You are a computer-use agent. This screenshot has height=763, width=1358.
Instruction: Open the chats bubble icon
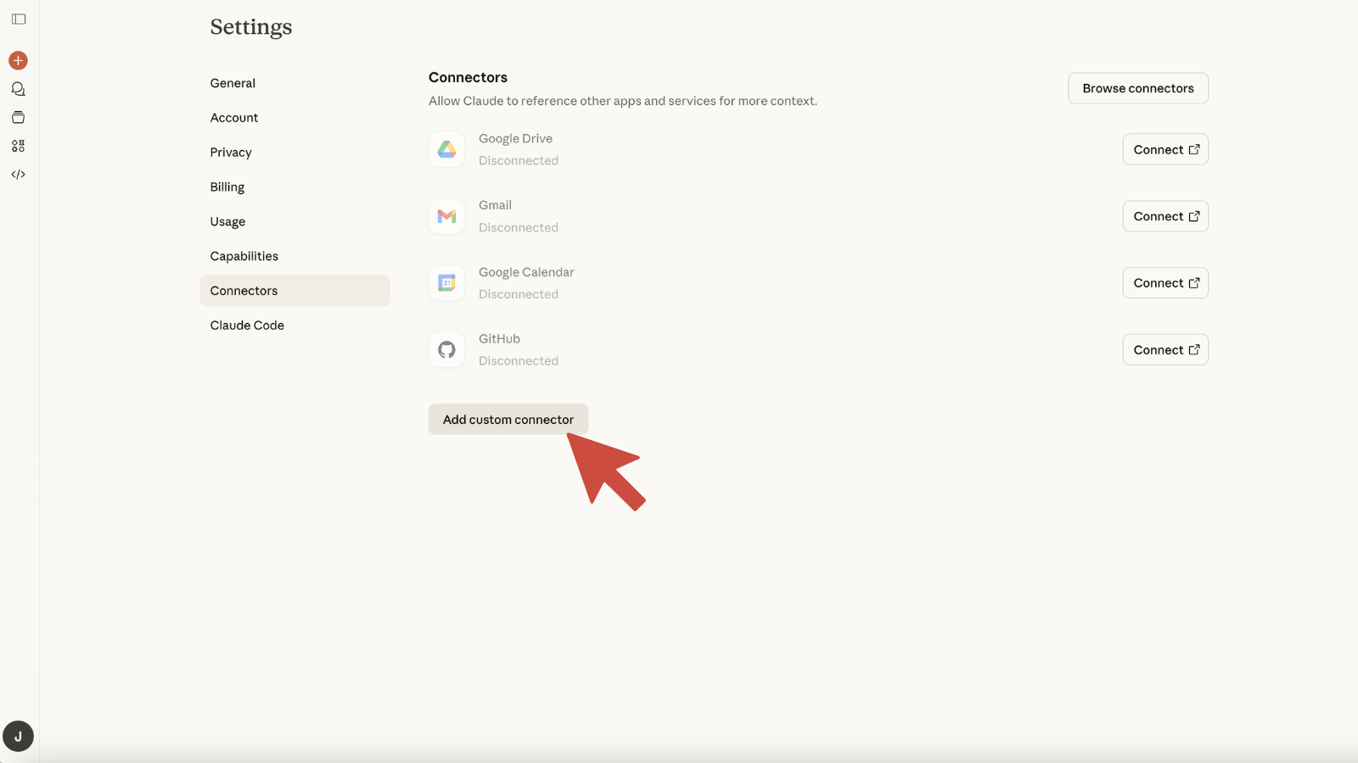(18, 89)
